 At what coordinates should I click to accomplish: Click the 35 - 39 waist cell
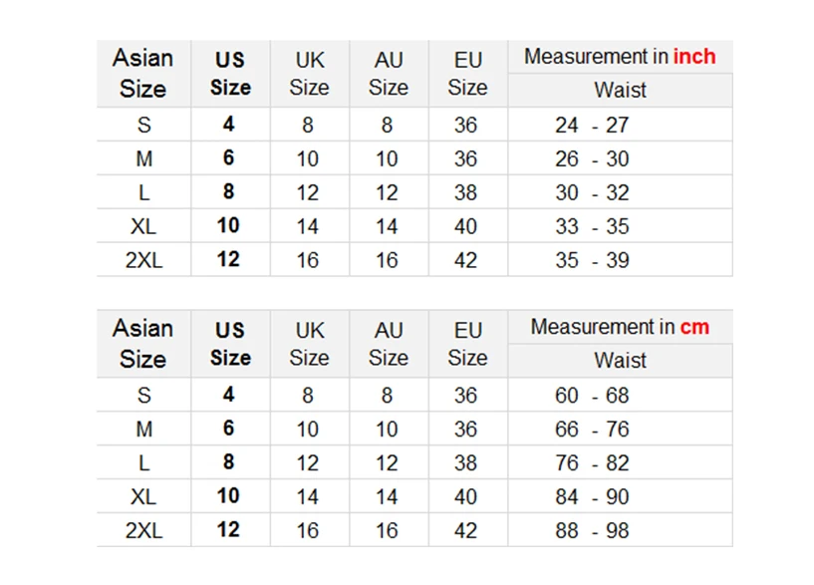pyautogui.click(x=620, y=259)
